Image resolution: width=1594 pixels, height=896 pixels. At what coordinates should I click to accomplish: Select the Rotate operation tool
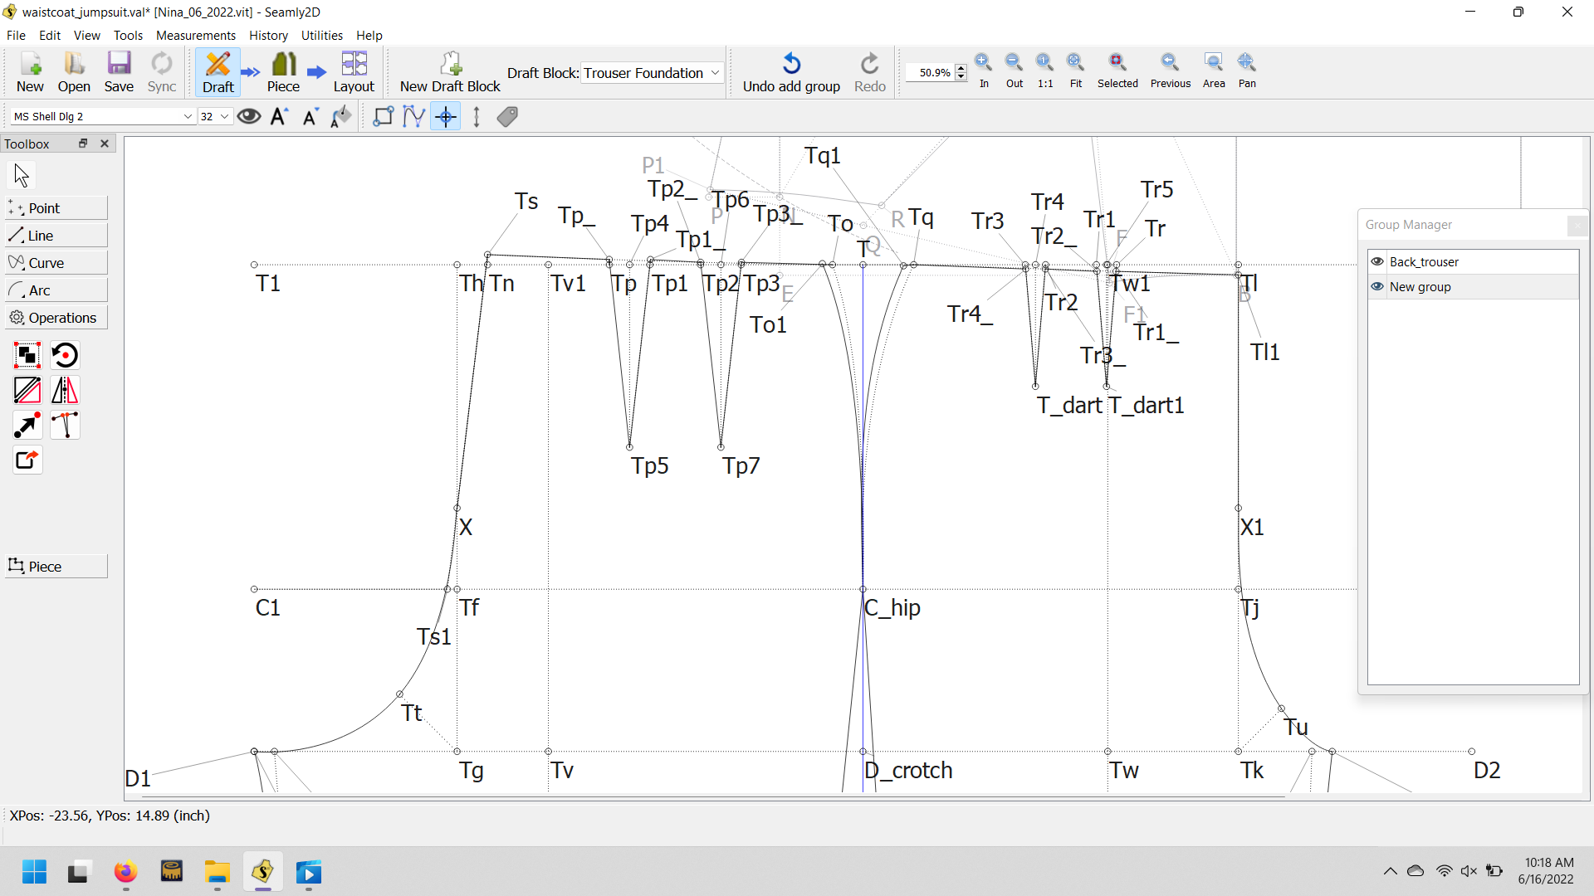click(65, 355)
